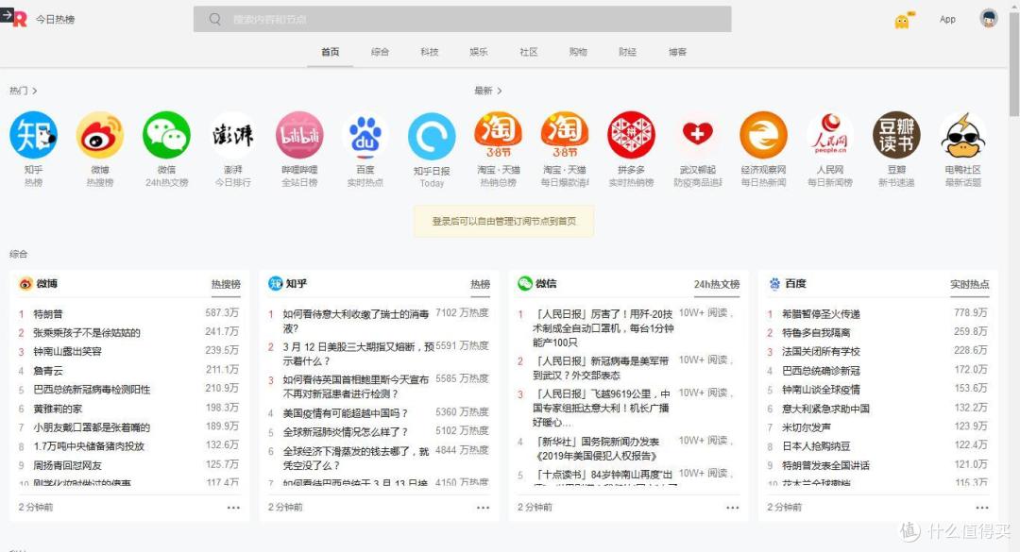Open the 淘宝·天猫 热销总榜 icon
The height and width of the screenshot is (552, 1020).
(499, 135)
